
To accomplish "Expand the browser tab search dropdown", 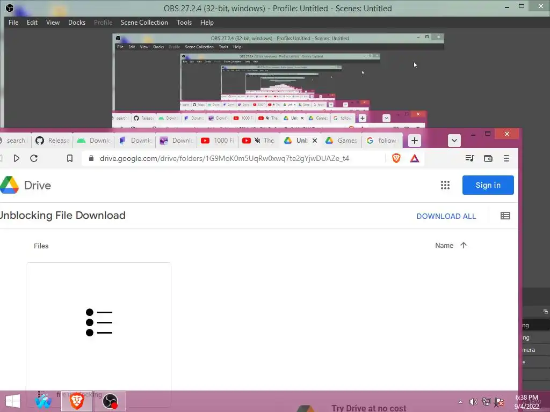I will pos(454,141).
